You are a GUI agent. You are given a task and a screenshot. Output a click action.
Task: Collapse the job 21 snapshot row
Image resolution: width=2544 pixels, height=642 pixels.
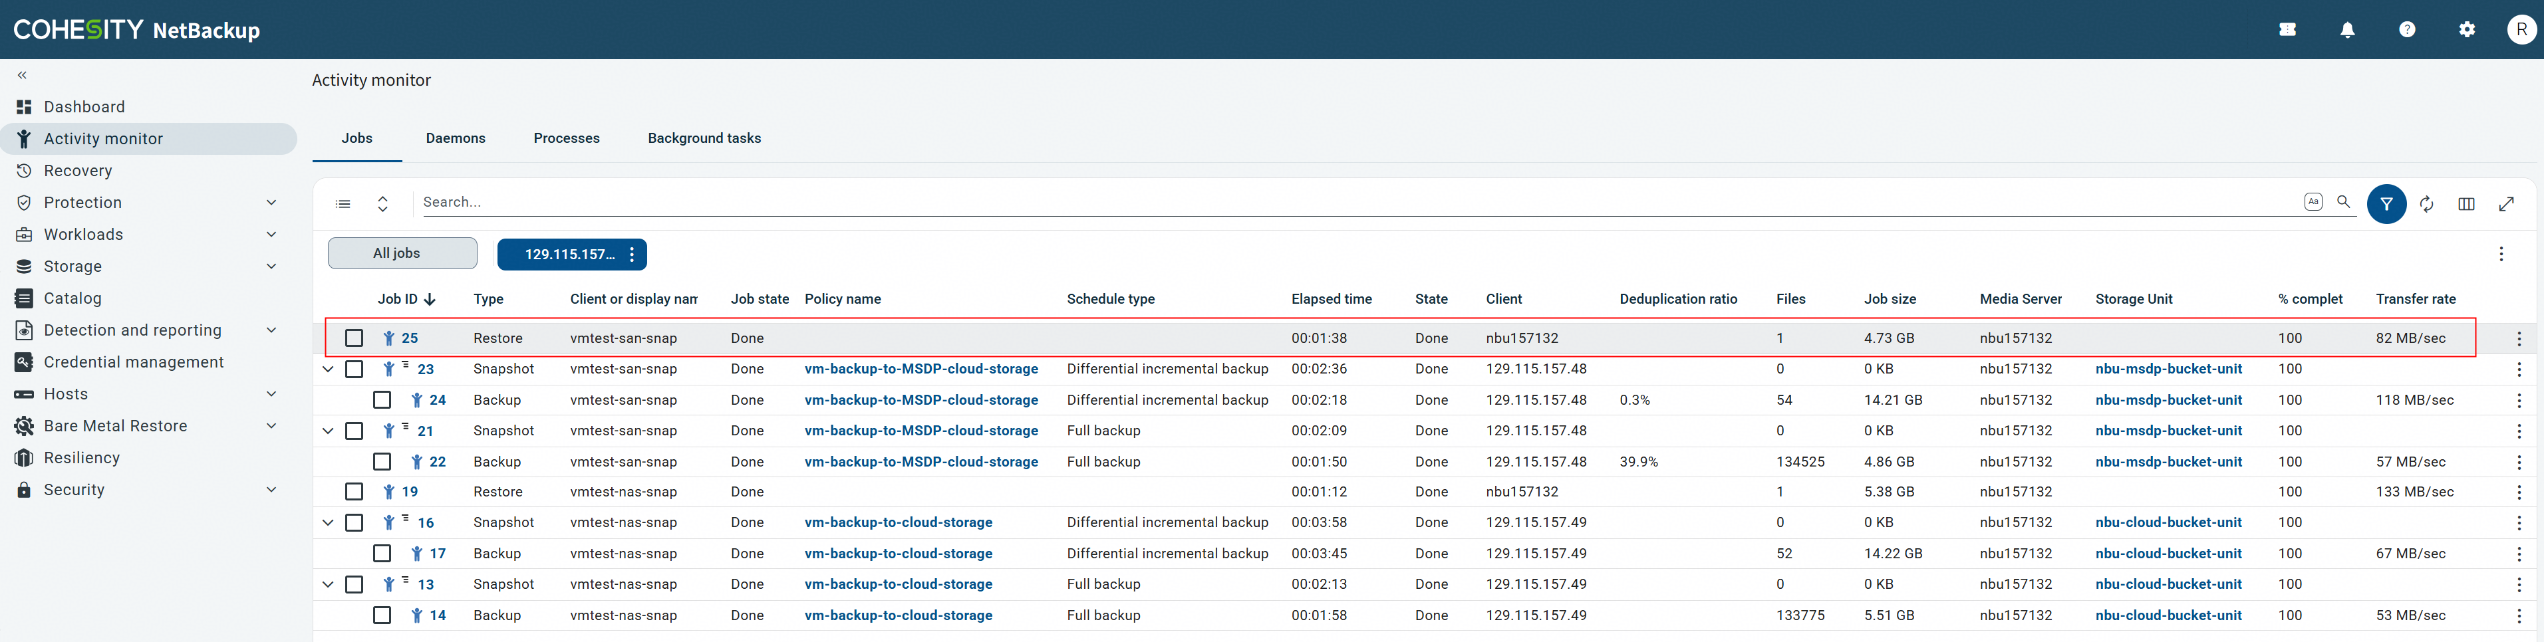(x=328, y=431)
